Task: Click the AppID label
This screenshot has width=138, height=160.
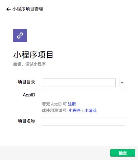Action: [29, 95]
